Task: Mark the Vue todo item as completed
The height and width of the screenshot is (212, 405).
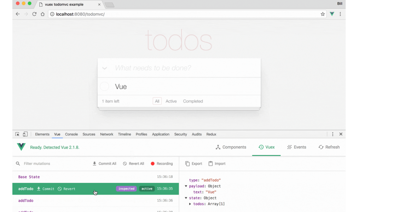Action: click(x=105, y=86)
